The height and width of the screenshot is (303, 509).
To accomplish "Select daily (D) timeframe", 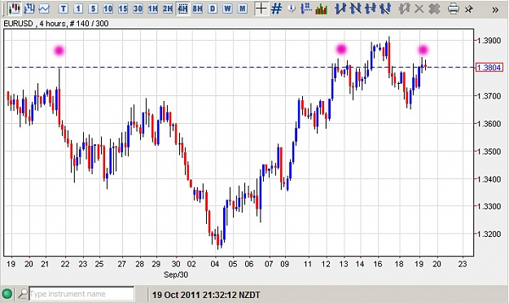I will (213, 9).
